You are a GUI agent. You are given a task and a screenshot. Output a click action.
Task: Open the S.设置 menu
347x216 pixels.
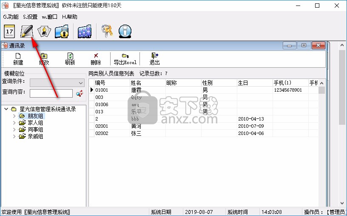pyautogui.click(x=30, y=17)
